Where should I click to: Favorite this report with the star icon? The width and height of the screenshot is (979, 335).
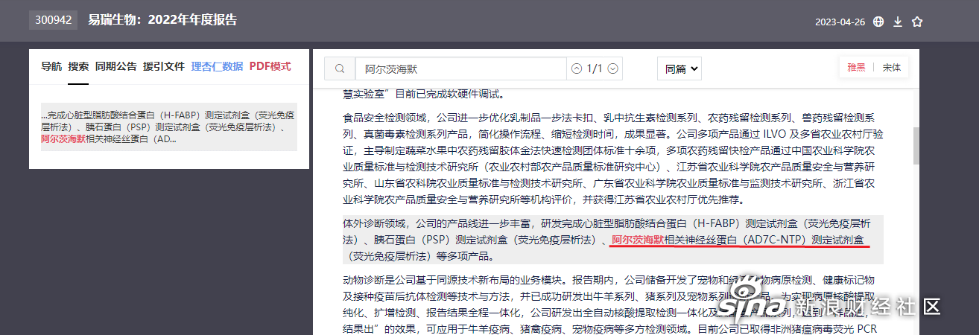pos(917,22)
